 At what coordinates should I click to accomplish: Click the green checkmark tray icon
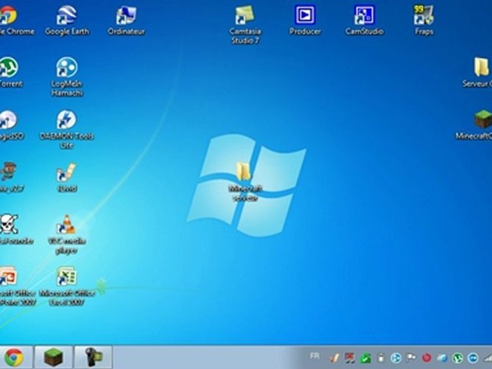[365, 358]
